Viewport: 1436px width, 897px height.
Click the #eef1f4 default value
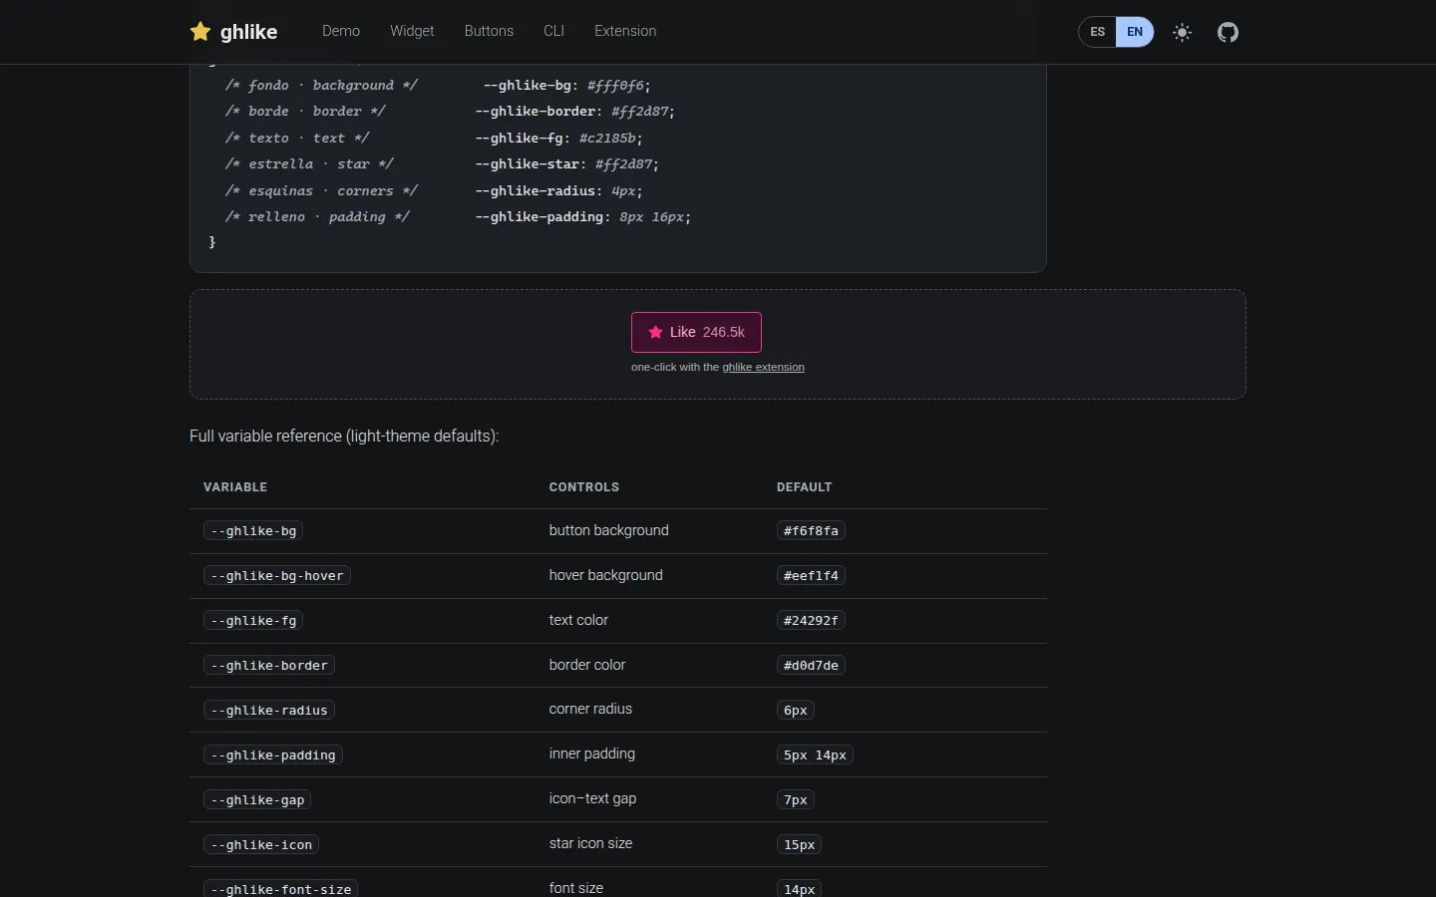click(811, 576)
